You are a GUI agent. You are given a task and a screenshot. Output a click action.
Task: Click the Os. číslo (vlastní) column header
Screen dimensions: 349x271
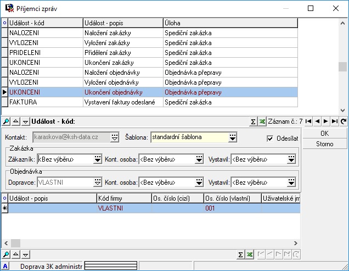232,198
